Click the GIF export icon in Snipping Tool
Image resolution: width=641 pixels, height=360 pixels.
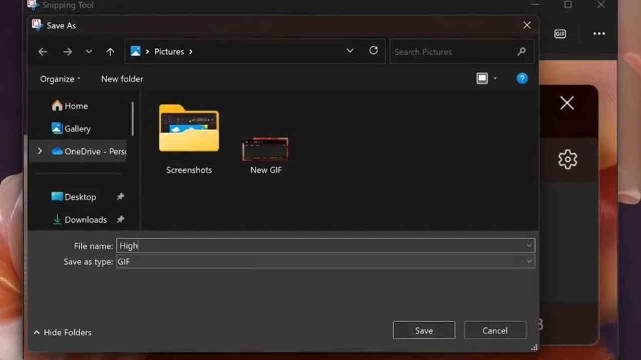tap(559, 34)
